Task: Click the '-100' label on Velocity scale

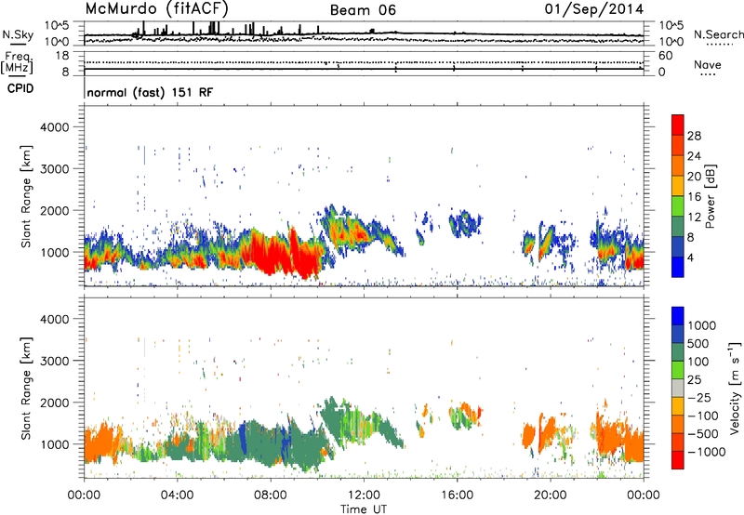Action: click(703, 416)
